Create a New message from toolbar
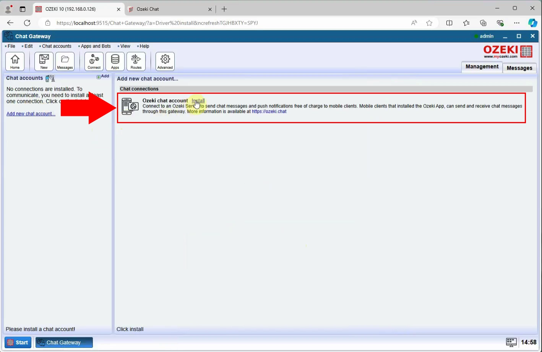Viewport: 542px width, 352px height. click(x=44, y=61)
